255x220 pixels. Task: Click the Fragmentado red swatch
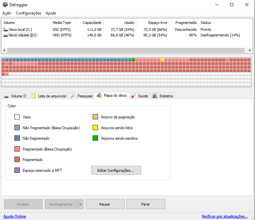tap(17, 159)
